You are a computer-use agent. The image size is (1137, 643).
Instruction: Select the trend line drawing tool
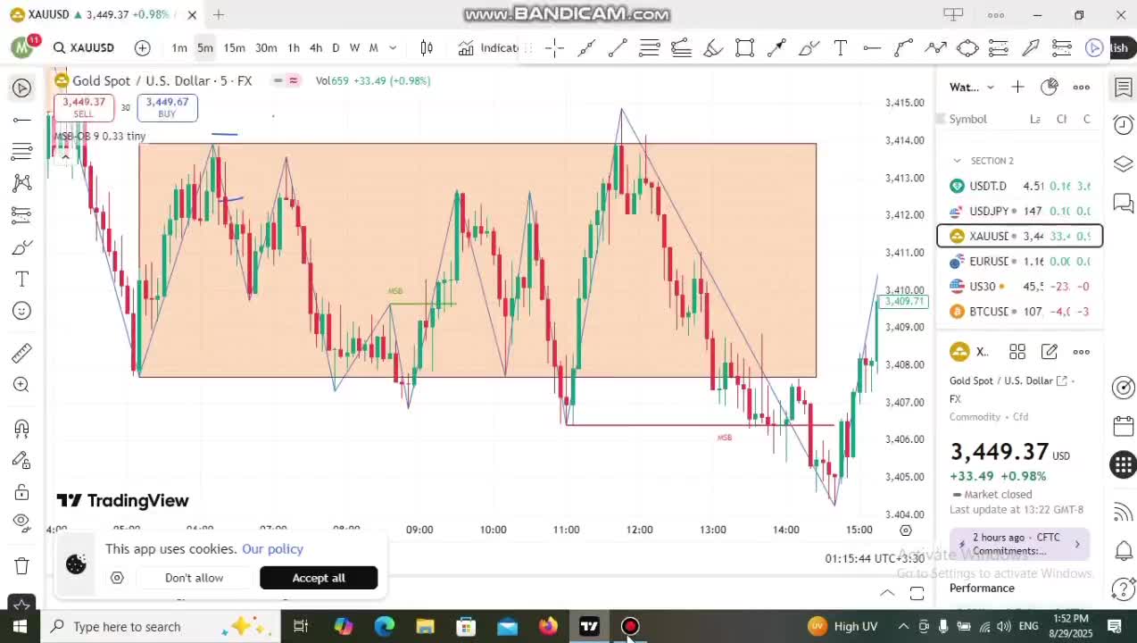click(x=618, y=48)
